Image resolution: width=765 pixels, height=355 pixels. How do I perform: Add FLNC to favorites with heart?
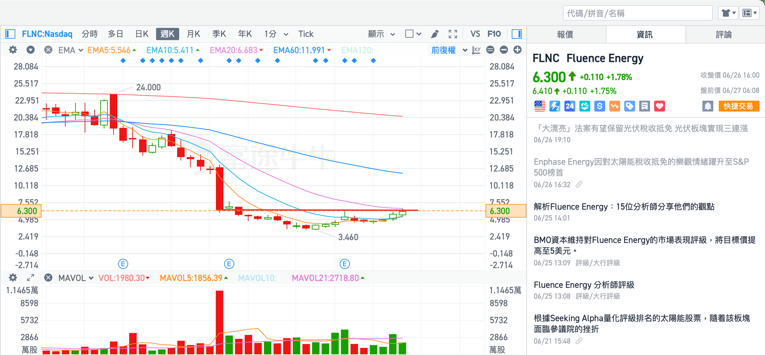(x=660, y=106)
